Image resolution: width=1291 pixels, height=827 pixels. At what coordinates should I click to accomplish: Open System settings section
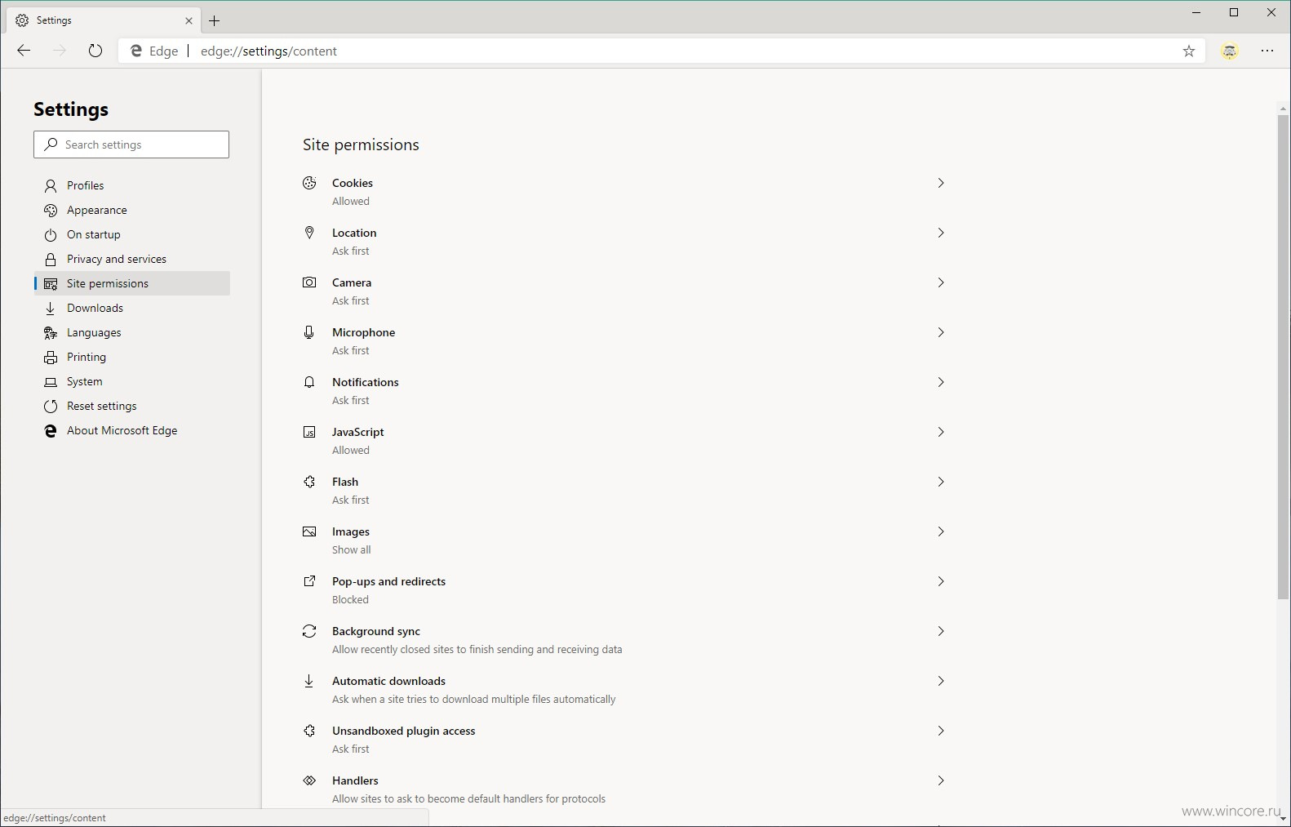pos(132,381)
